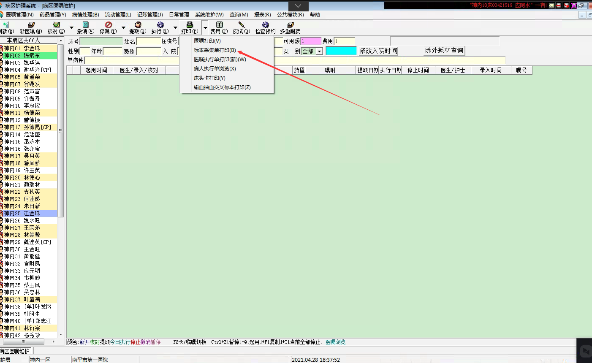Click the 医生/护士 column header
Image resolution: width=592 pixels, height=363 pixels.
click(x=453, y=70)
